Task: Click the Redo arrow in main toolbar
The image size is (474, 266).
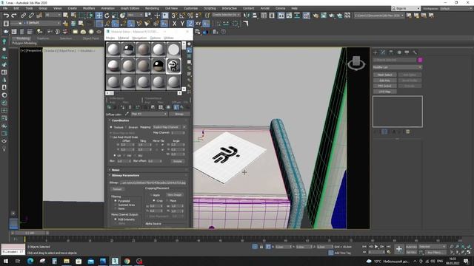Action: tap(14, 15)
